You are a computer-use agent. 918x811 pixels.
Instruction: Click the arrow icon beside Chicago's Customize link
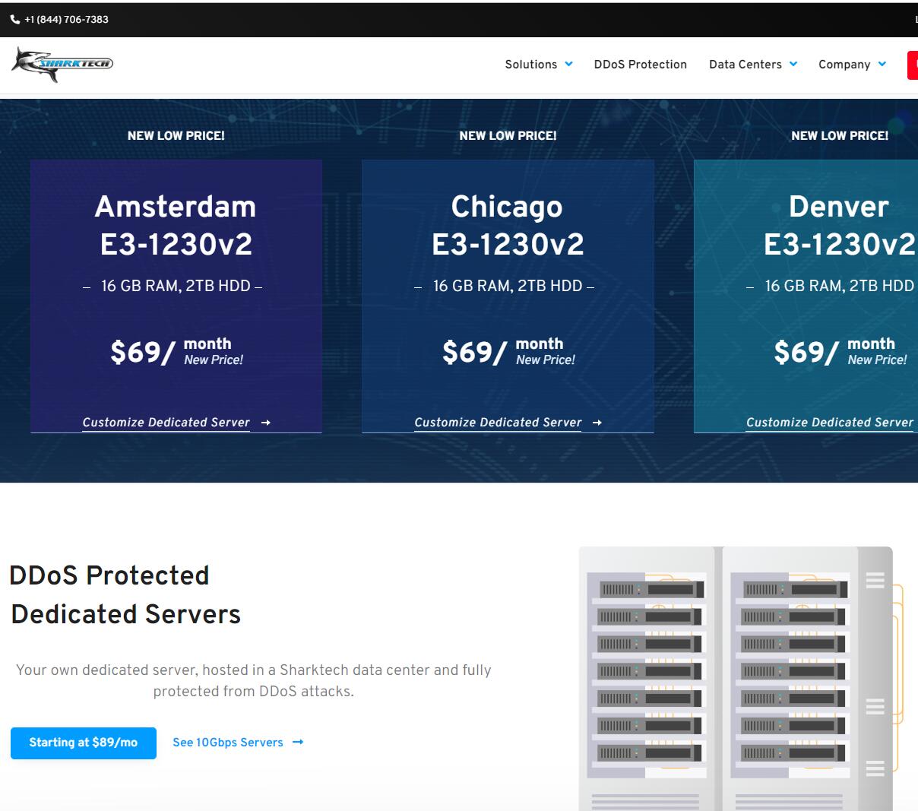597,423
